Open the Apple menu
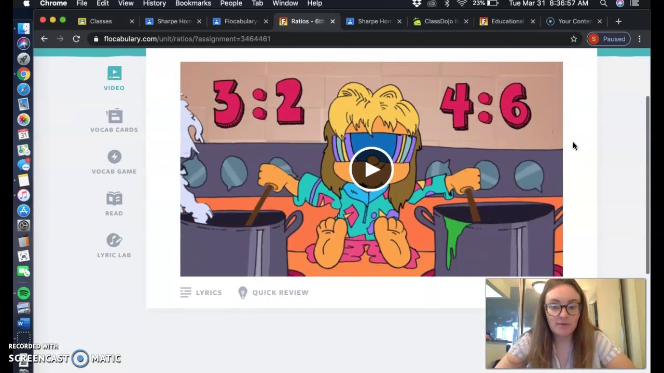Image resolution: width=664 pixels, height=373 pixels. point(26,4)
